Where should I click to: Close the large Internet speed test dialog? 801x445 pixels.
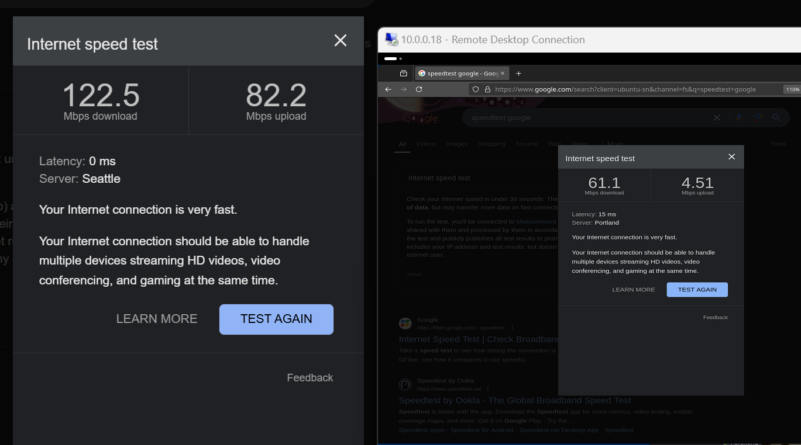coord(341,40)
